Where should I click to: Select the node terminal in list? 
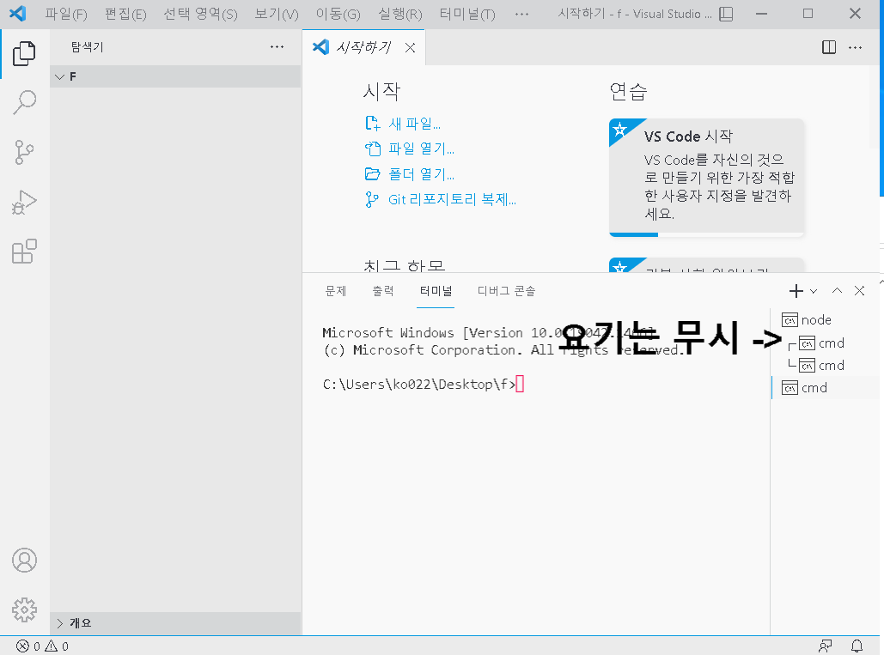(826, 320)
